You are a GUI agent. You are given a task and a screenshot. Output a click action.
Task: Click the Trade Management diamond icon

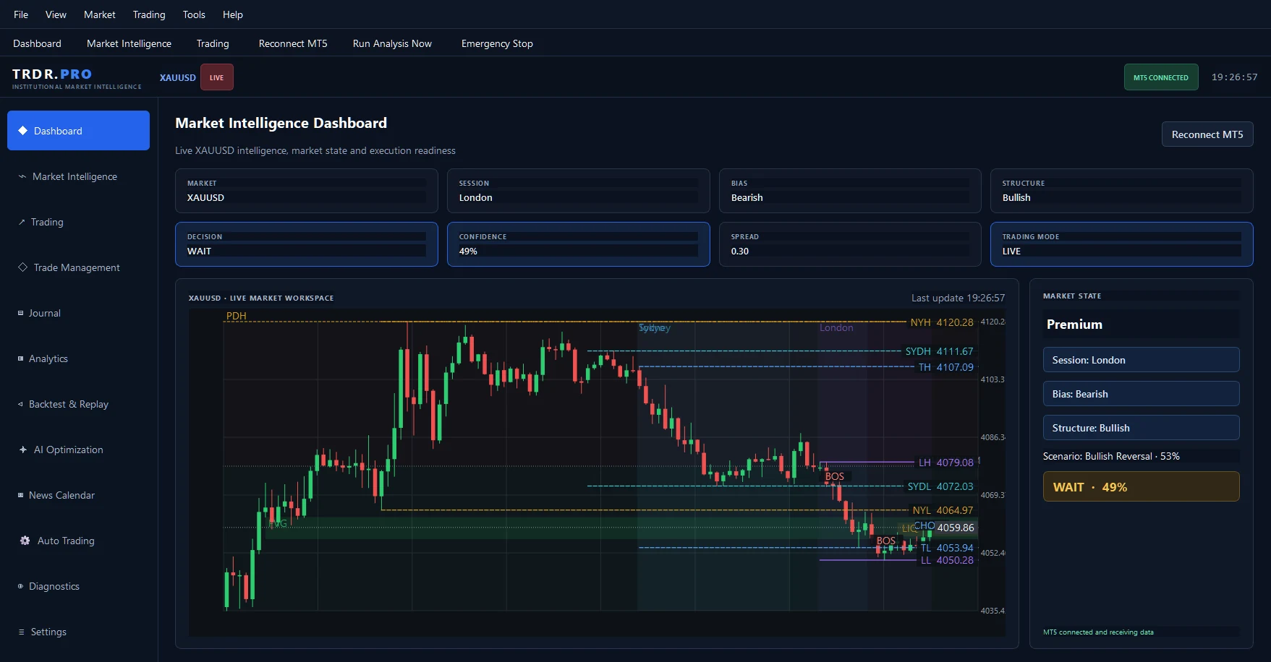tap(23, 267)
